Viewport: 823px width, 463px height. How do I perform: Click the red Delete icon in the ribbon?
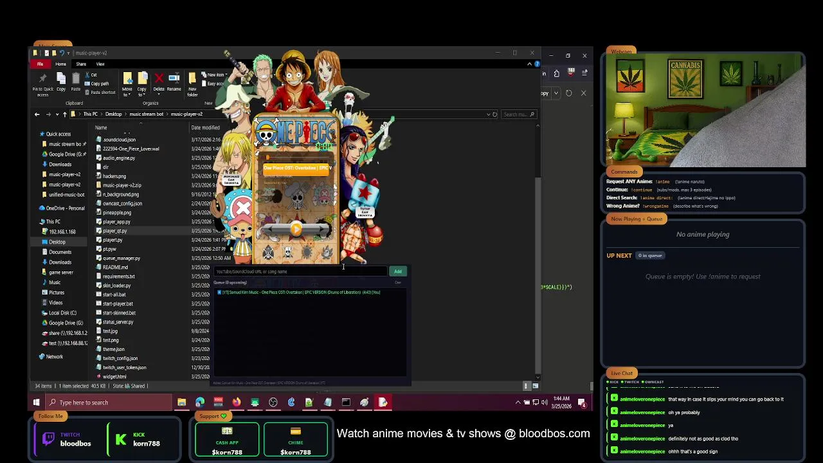(159, 79)
